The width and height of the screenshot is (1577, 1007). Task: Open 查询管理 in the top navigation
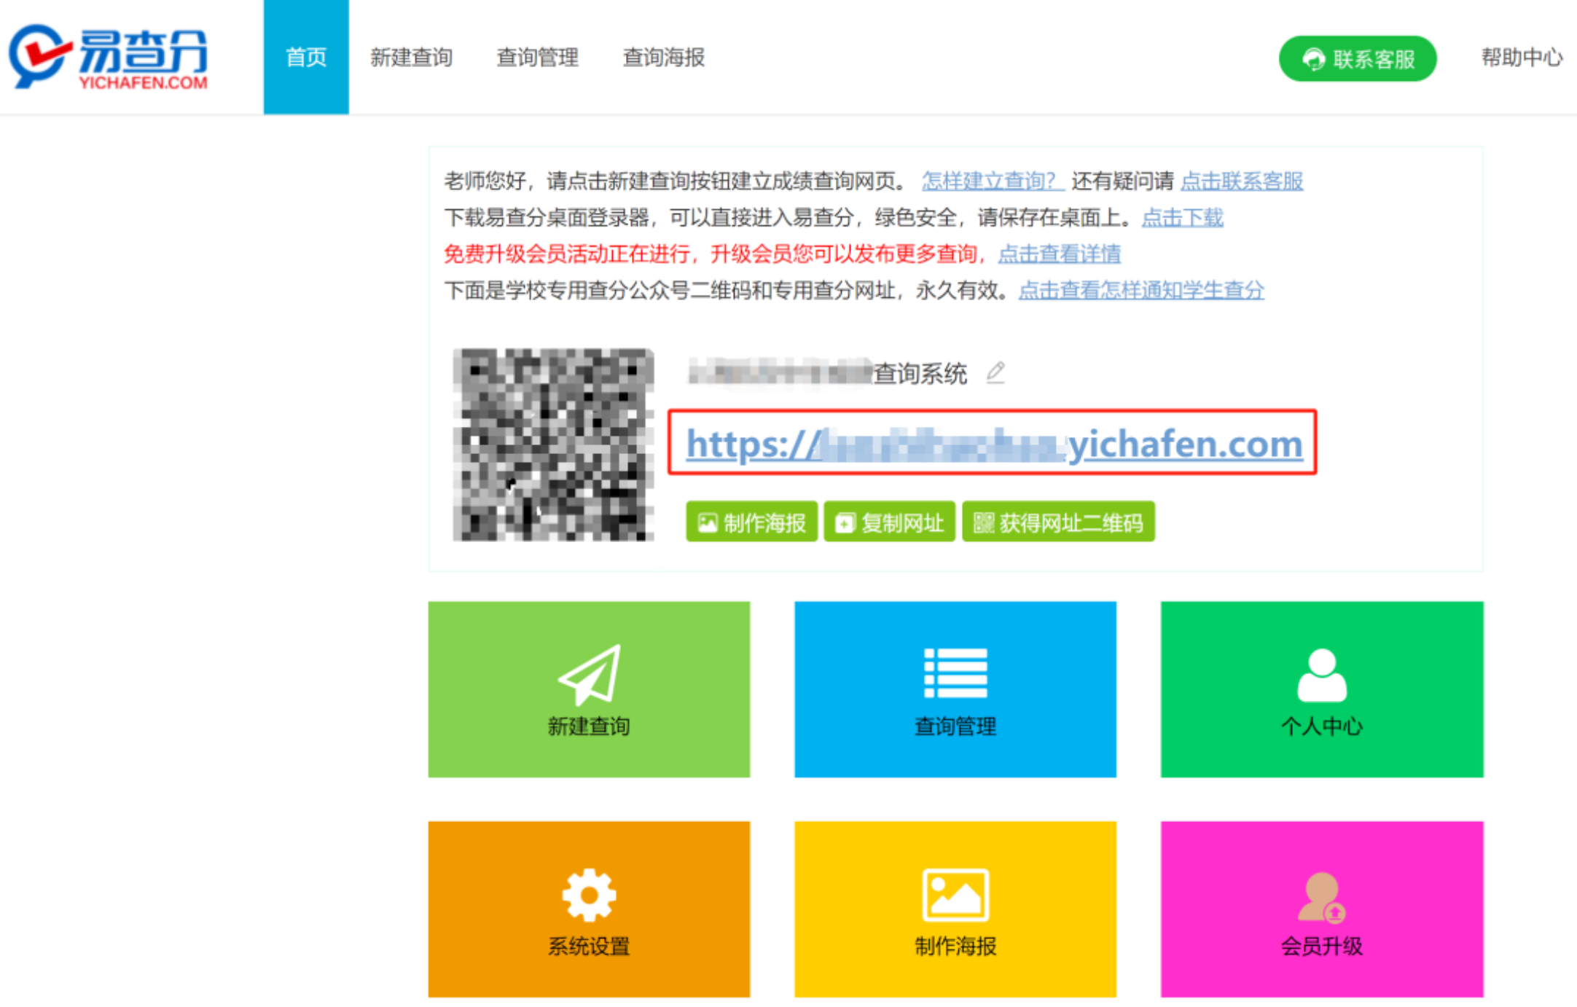[x=538, y=57]
